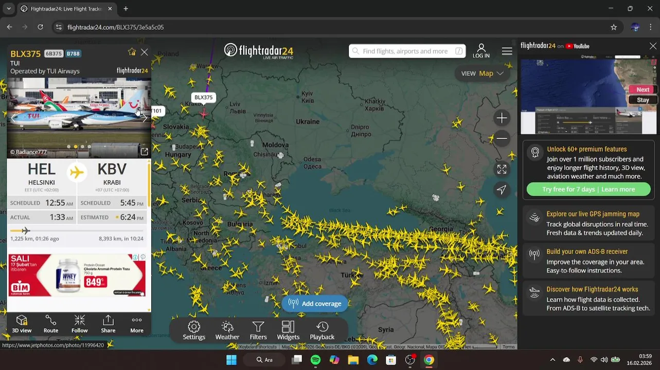Open the whey protein advertisement
Image resolution: width=660 pixels, height=370 pixels.
[x=77, y=275]
